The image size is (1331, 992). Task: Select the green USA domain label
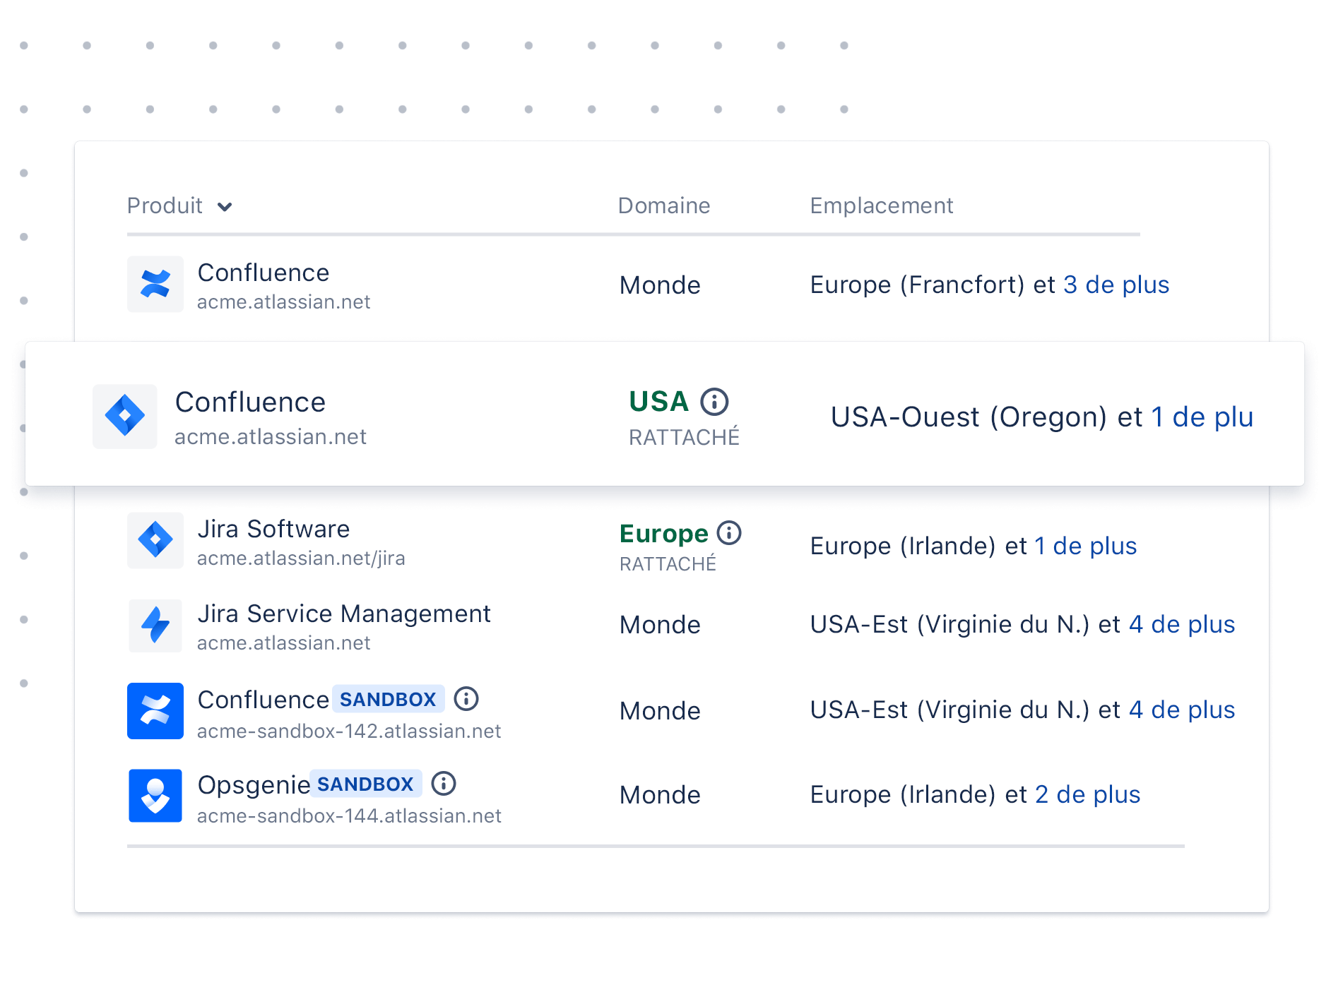click(x=658, y=401)
